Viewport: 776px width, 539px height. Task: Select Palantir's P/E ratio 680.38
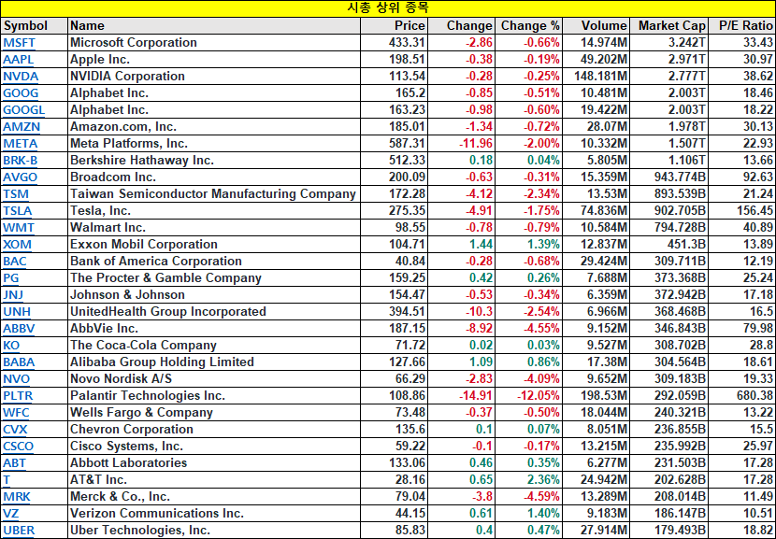pos(742,395)
